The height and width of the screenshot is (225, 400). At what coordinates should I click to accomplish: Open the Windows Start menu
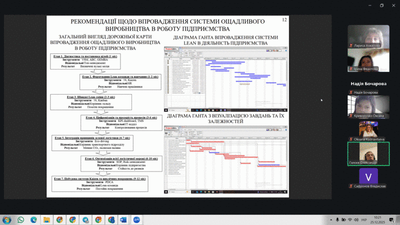7,219
